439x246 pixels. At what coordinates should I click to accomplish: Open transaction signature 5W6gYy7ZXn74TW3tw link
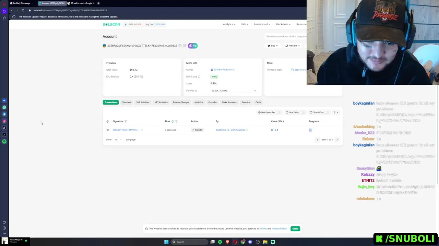[x=126, y=130]
